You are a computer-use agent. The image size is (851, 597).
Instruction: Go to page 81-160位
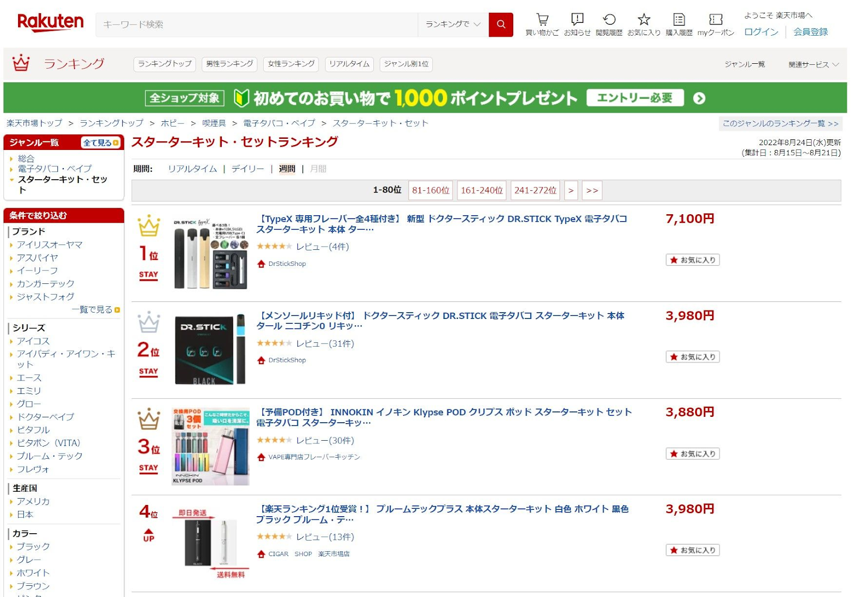(x=431, y=190)
